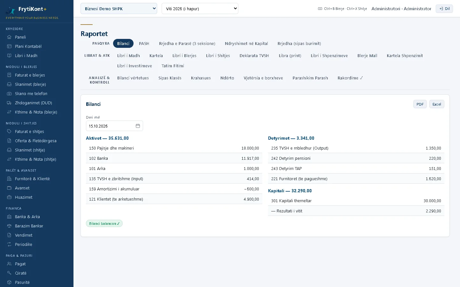Click the Banka & Arka bank icon

(9, 217)
